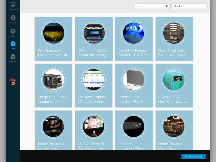Click 'Welcome TR3-bigcast to the family' title

pos(93,53)
